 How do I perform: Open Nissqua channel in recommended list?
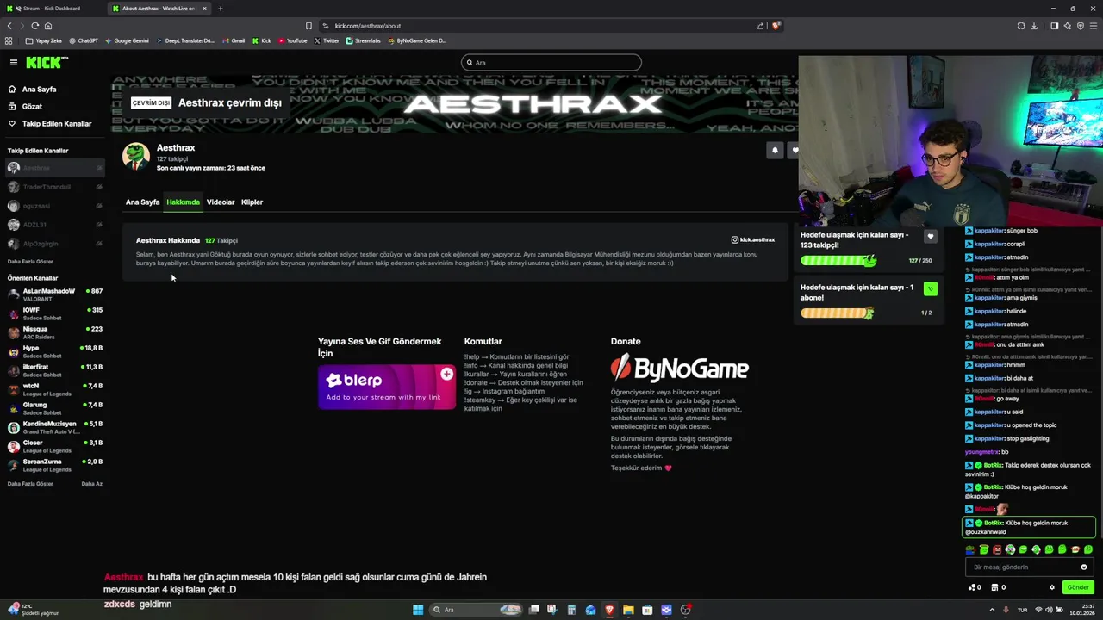click(x=54, y=332)
